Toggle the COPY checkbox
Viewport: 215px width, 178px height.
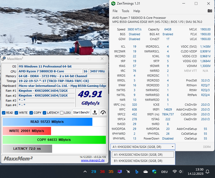click(31, 113)
